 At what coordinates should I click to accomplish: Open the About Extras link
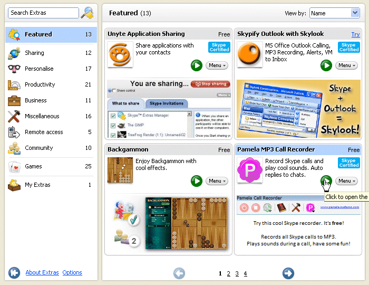point(42,272)
